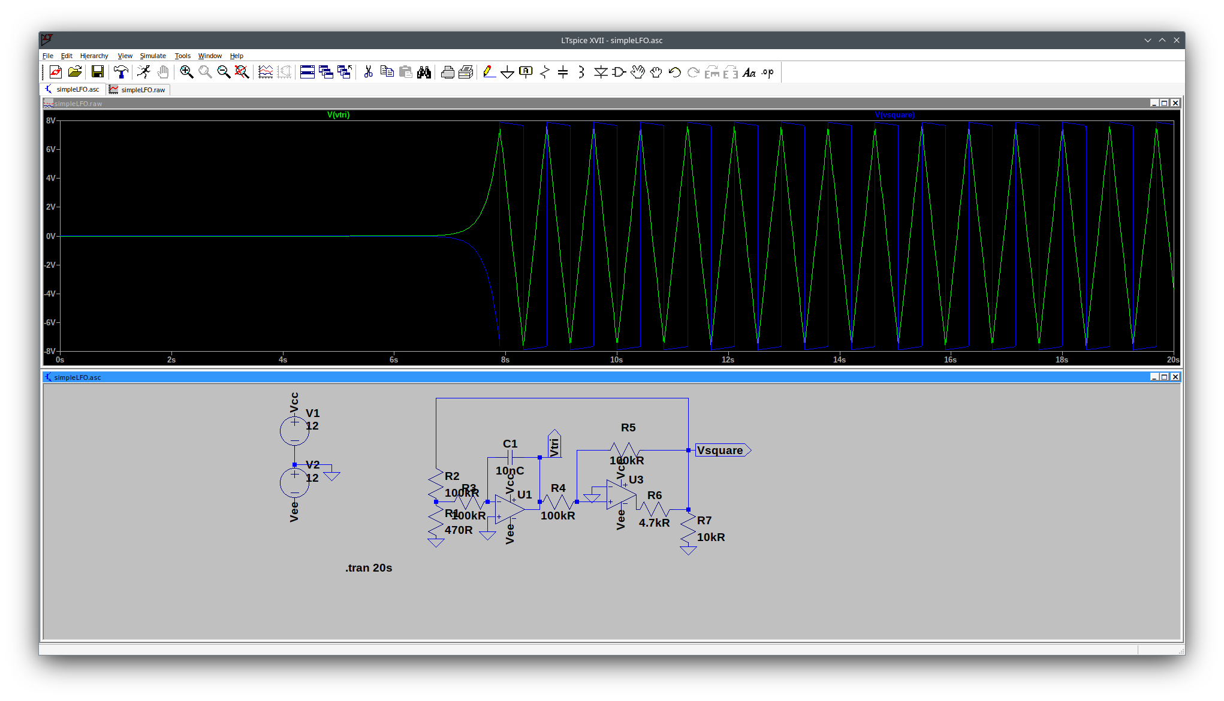Select the Run simulation icon
The height and width of the screenshot is (701, 1224).
pos(144,72)
